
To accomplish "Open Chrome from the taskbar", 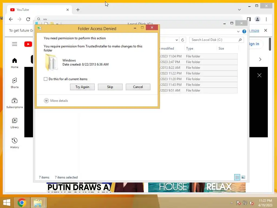I will tap(22, 203).
